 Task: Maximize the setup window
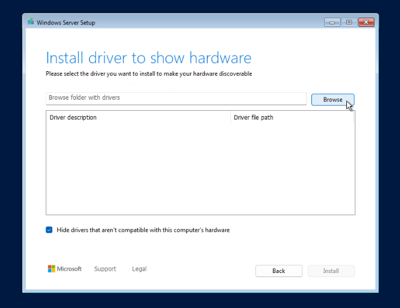pos(349,22)
